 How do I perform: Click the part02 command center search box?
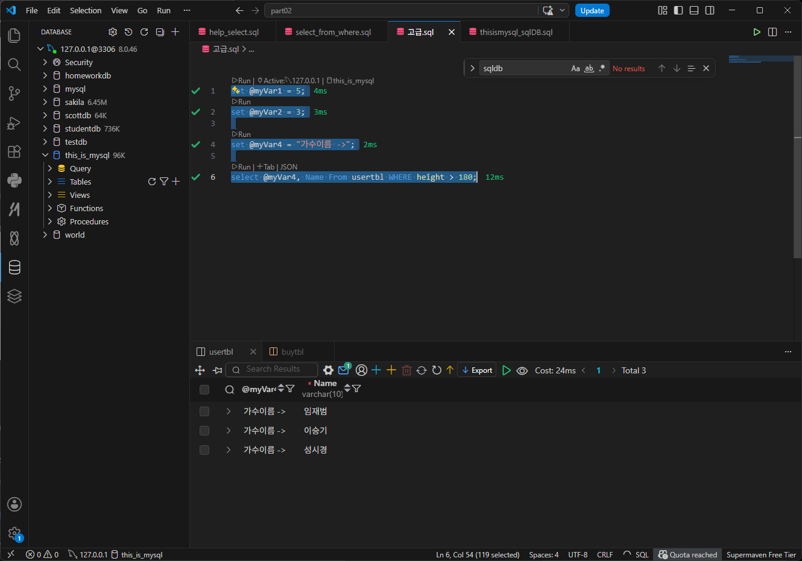(x=402, y=10)
